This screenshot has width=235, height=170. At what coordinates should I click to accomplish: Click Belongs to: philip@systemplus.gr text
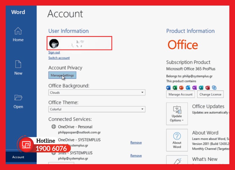coord(189,76)
